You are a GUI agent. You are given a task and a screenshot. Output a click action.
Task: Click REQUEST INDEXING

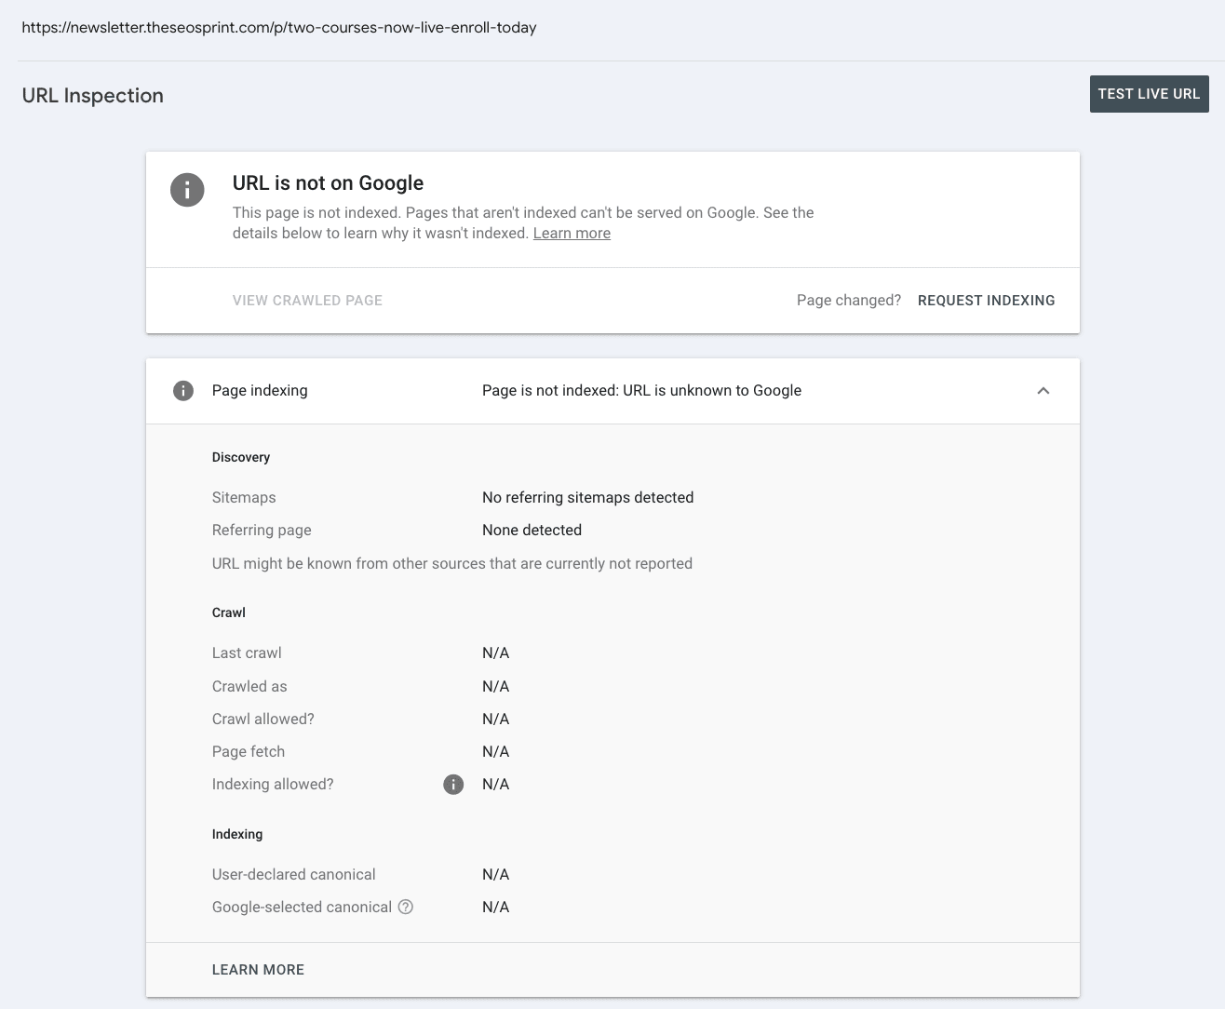[986, 301]
